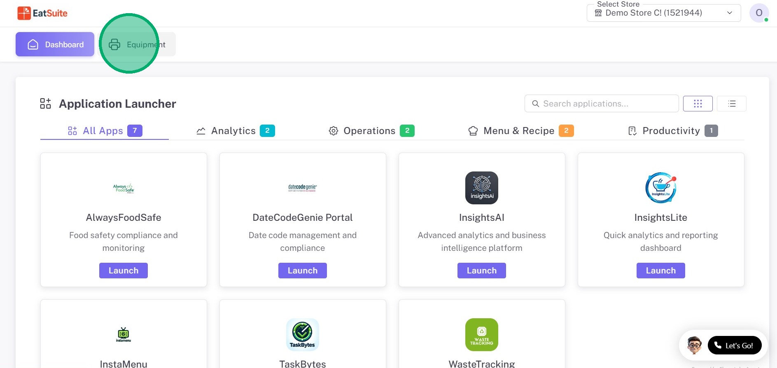
Task: Click 'Food safety compliance and monitoring' description
Action: pyautogui.click(x=124, y=241)
